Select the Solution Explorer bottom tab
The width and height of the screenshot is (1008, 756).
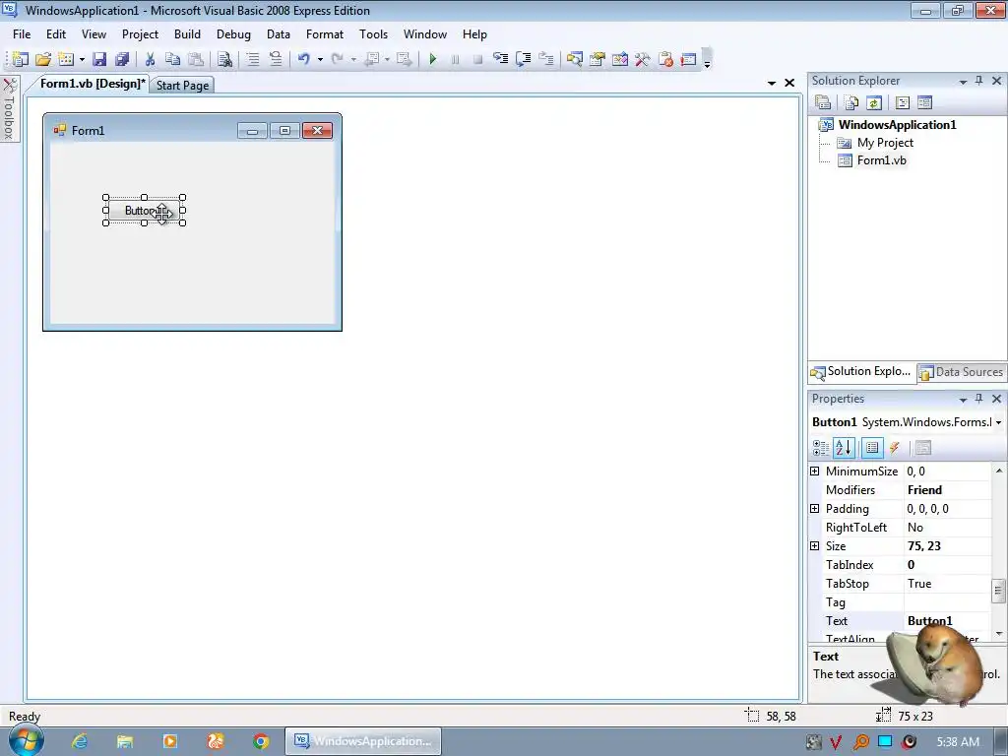[x=861, y=371]
